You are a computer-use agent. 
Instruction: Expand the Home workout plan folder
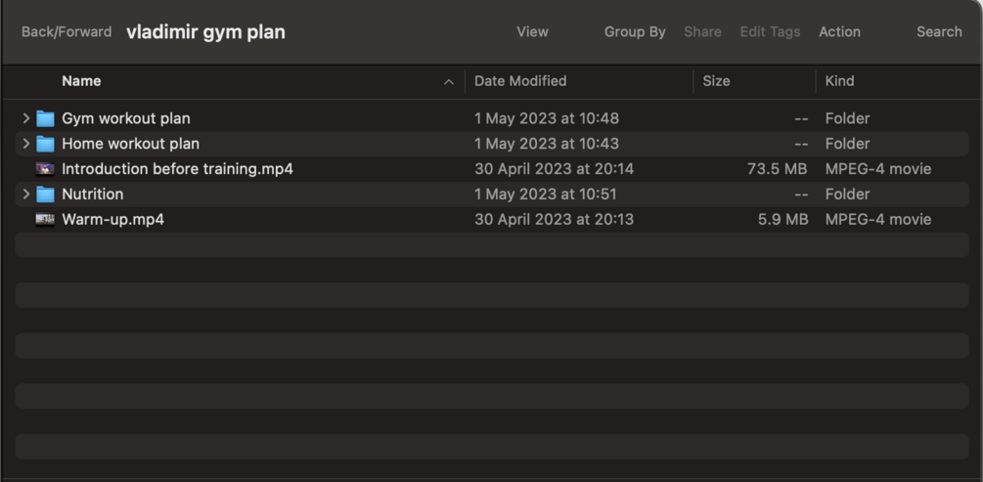[x=25, y=144]
